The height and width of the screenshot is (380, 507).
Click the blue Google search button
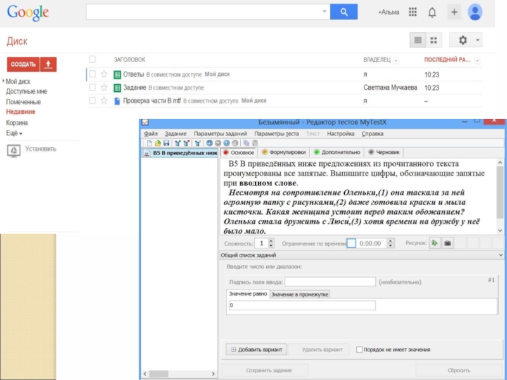pos(343,12)
